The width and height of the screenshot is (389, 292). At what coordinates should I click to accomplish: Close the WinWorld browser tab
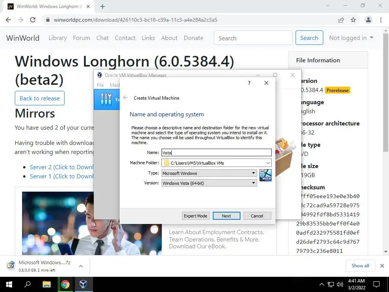(88, 6)
